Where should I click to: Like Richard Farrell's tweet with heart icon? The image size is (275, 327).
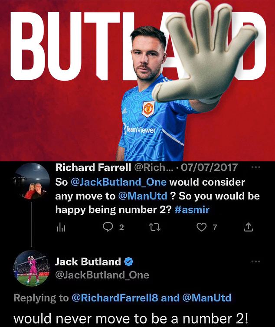[202, 227]
